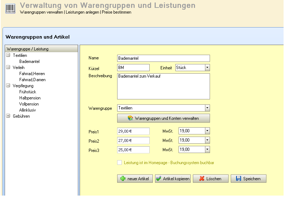Select Allinklusiv tree entry
285x197 pixels.
pyautogui.click(x=27, y=110)
